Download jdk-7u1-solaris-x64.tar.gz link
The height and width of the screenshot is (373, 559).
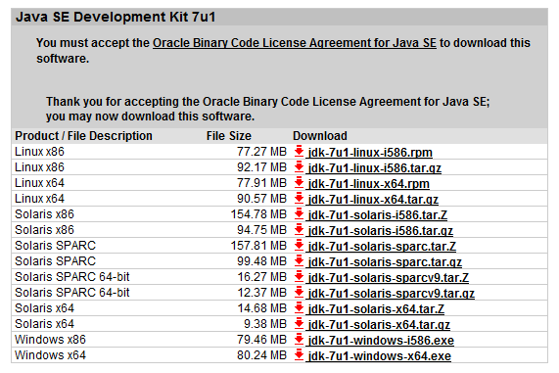click(x=379, y=325)
